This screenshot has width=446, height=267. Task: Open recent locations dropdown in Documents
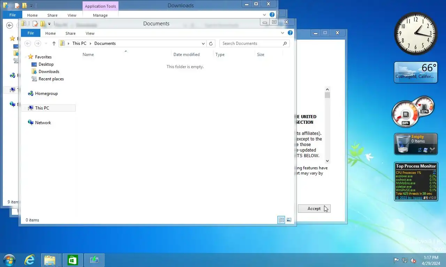(46, 43)
